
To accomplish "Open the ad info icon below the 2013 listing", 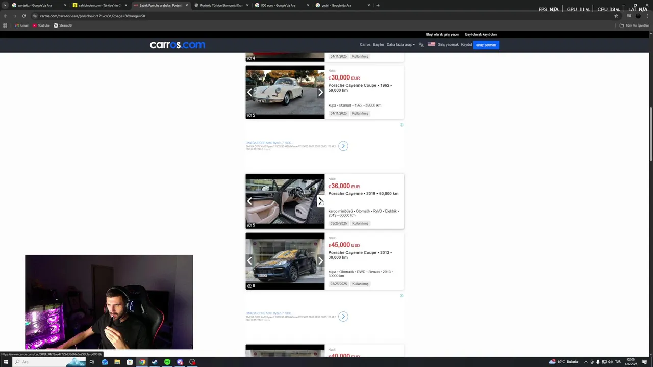I will [x=401, y=296].
